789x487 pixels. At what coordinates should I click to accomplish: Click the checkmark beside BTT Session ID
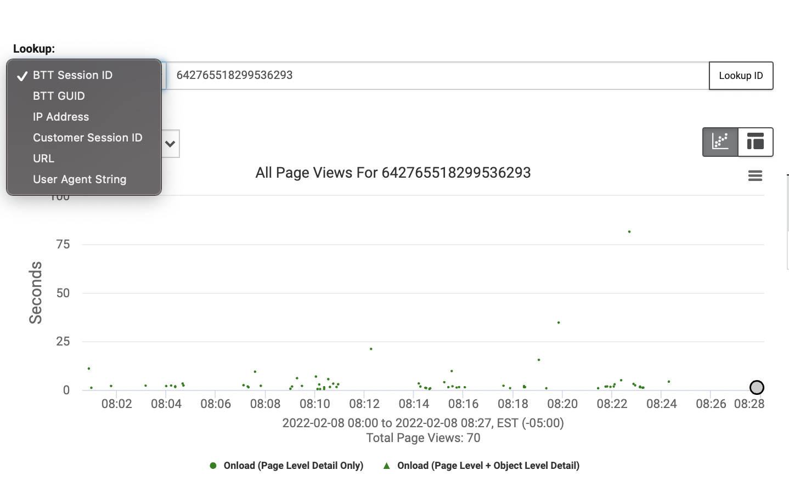(22, 75)
